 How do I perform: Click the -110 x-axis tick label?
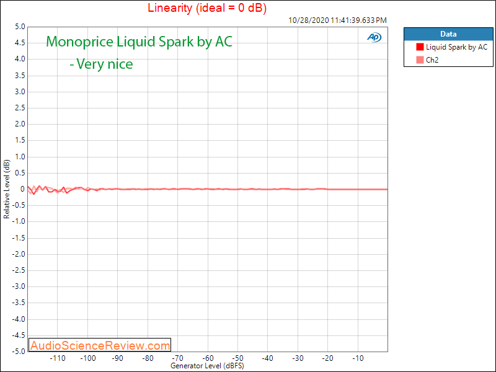(58, 358)
